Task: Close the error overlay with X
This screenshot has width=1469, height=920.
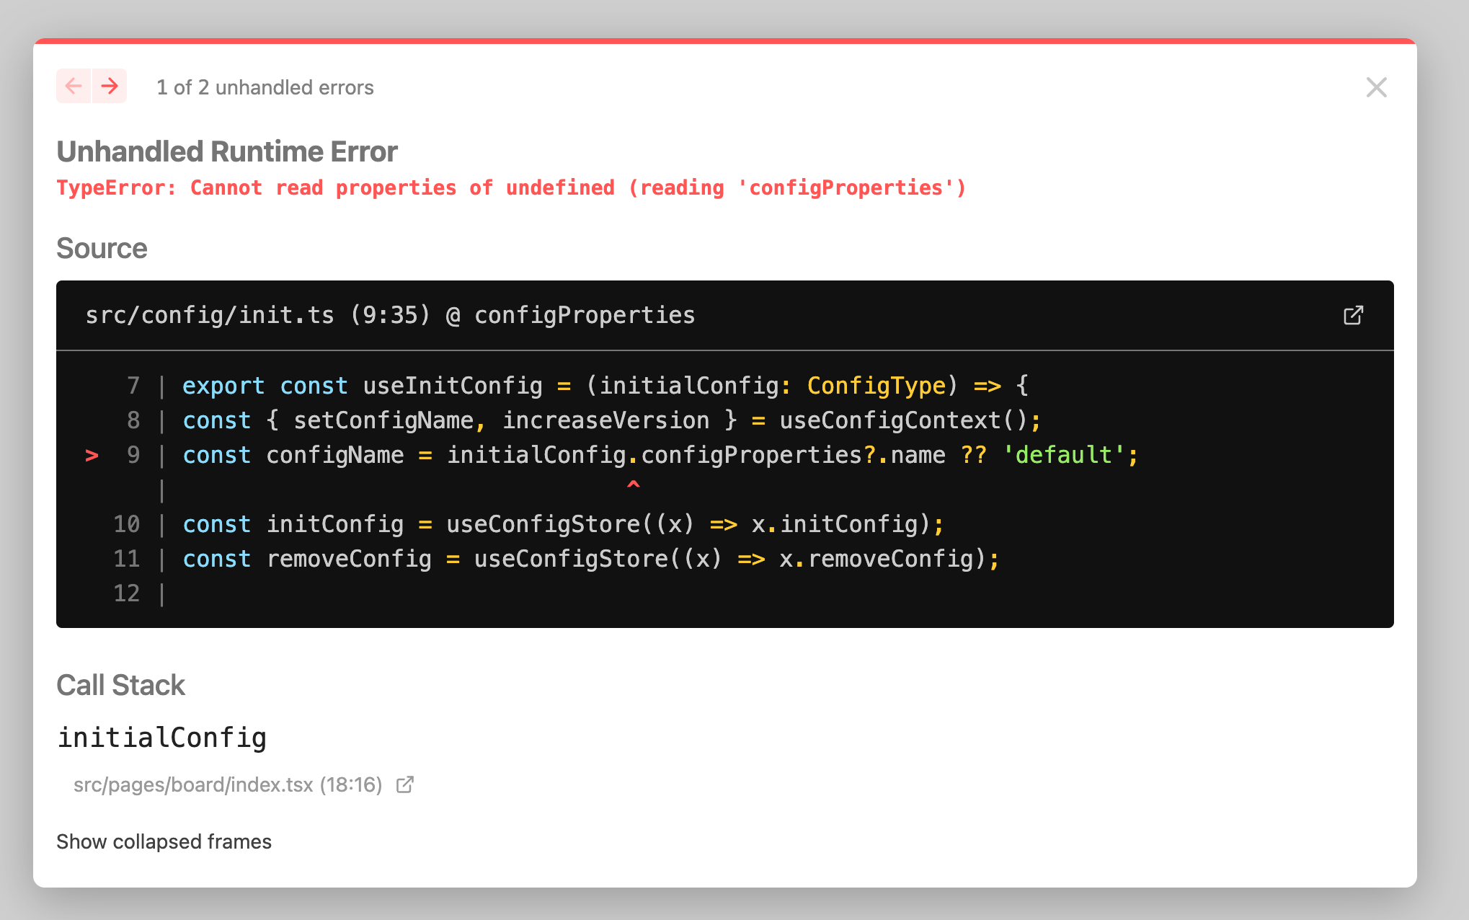Action: click(1376, 87)
